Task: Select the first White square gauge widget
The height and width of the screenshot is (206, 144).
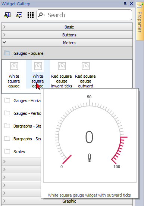Action: click(14, 74)
